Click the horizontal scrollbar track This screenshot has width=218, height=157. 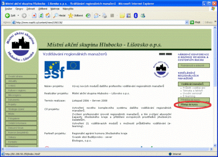(107, 149)
